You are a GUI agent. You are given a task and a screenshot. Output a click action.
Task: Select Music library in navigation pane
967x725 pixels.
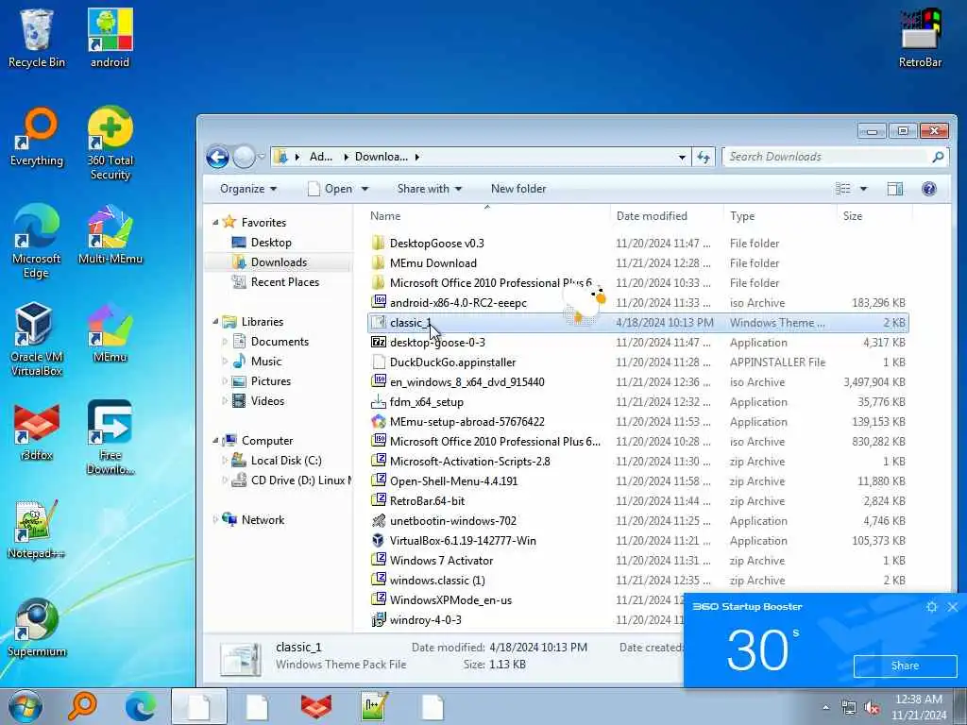click(x=257, y=362)
